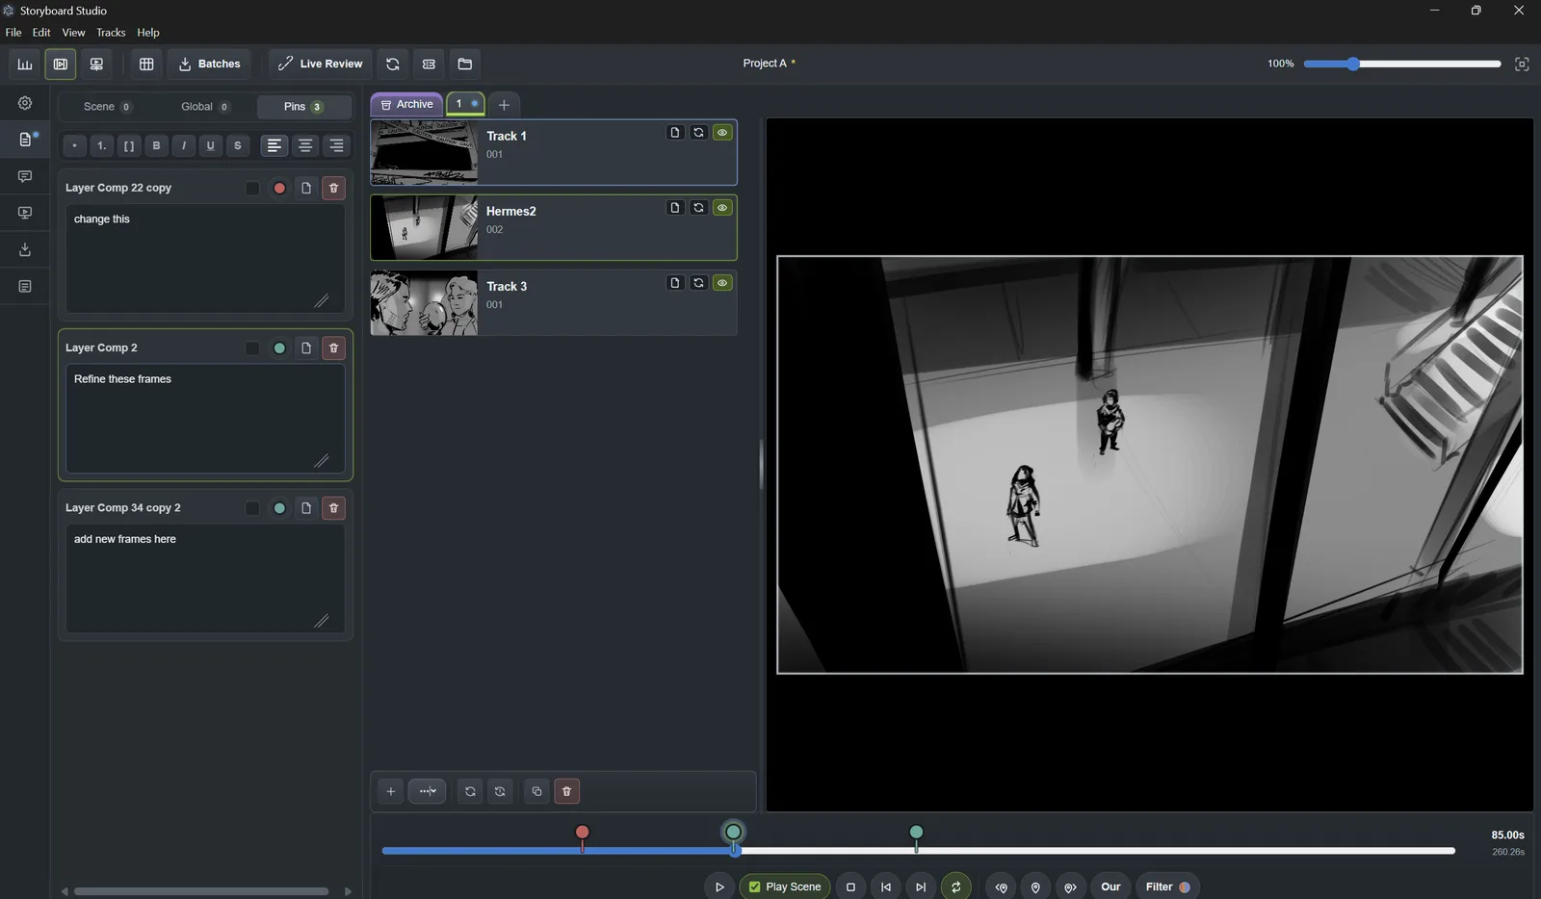Open the download sidebar panel
1541x899 pixels.
pos(25,249)
